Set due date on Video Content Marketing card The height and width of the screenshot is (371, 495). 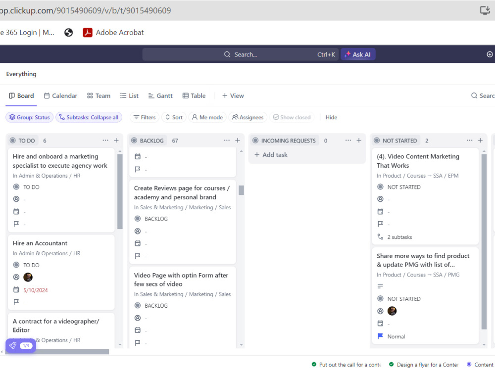tap(380, 212)
